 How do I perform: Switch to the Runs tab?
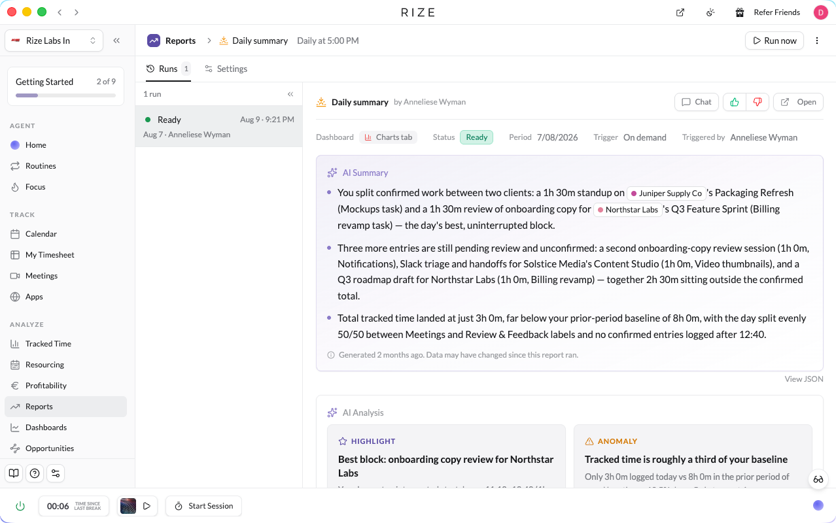168,69
